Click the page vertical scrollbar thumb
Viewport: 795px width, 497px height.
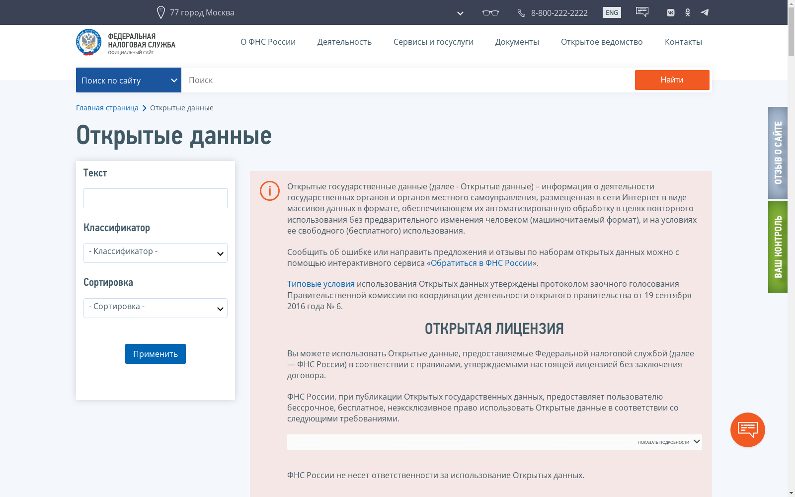point(791,32)
